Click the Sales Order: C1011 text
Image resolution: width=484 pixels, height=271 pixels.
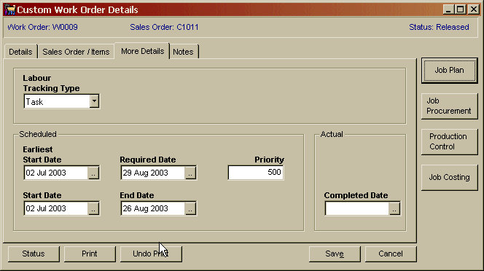164,27
